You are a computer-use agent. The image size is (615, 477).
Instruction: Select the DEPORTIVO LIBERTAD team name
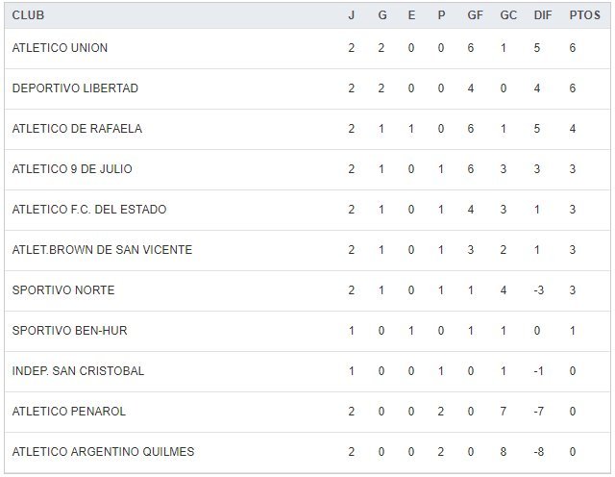coord(75,88)
